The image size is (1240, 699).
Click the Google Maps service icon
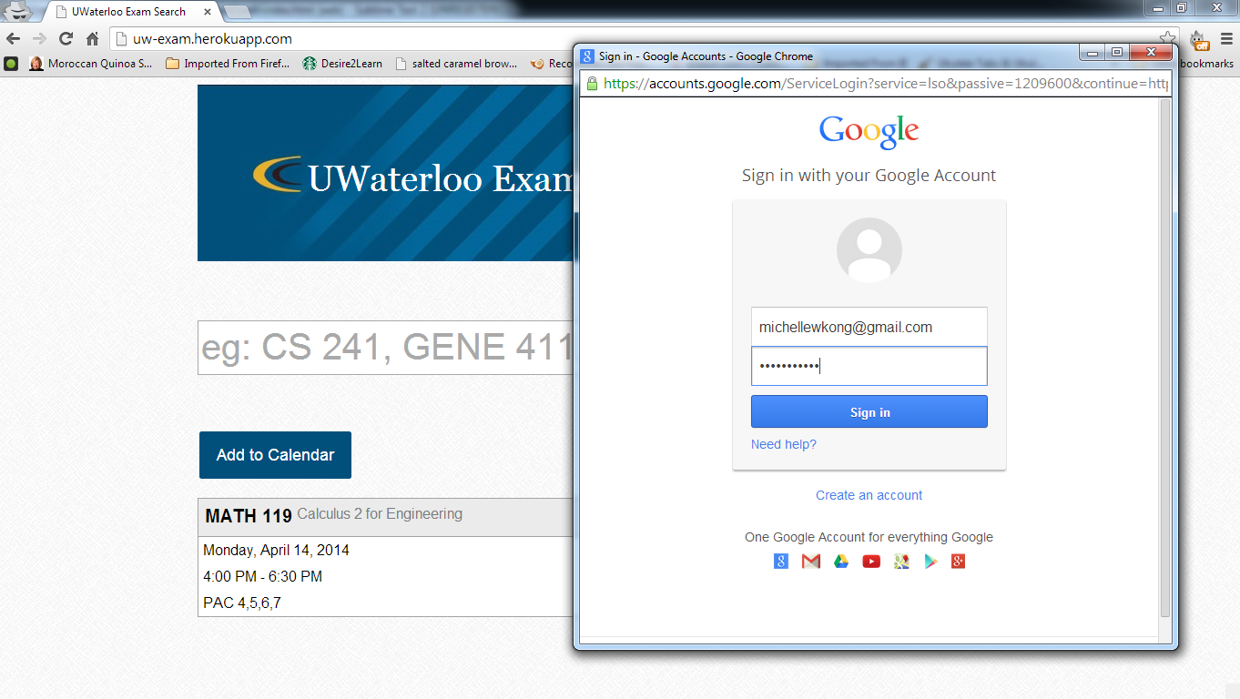tap(901, 562)
